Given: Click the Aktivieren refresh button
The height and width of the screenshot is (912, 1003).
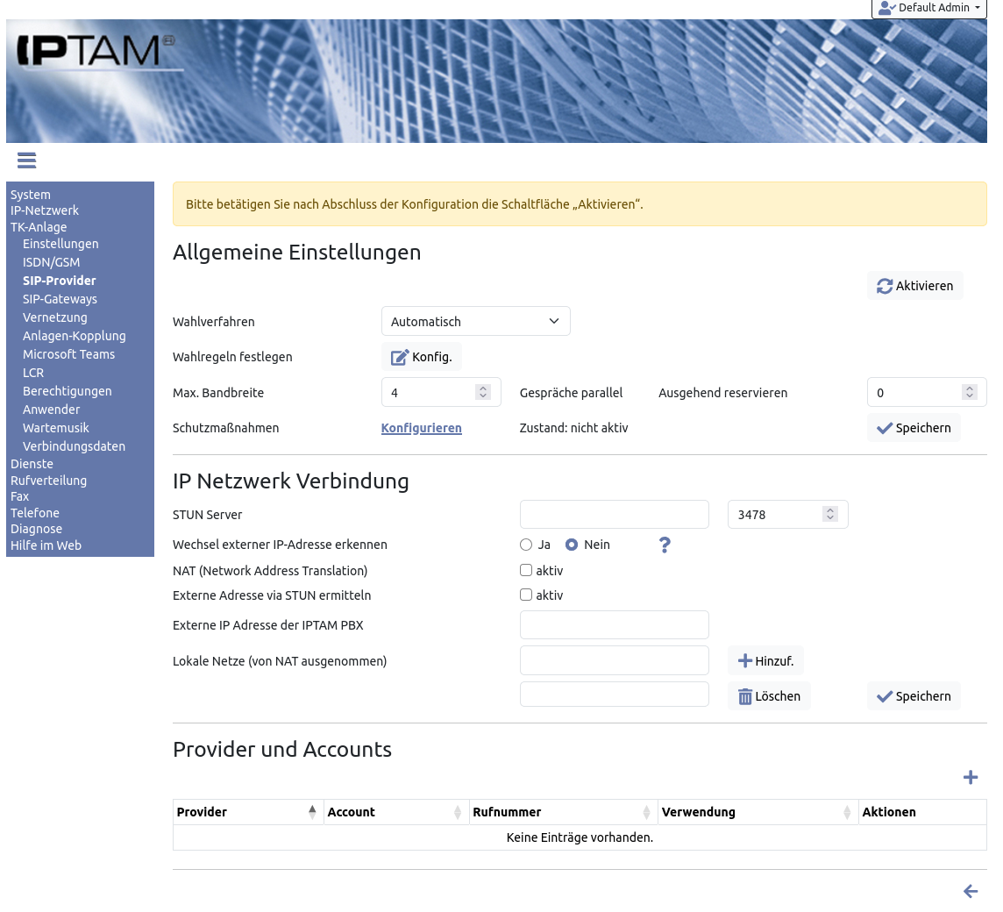Looking at the screenshot, I should pyautogui.click(x=914, y=286).
